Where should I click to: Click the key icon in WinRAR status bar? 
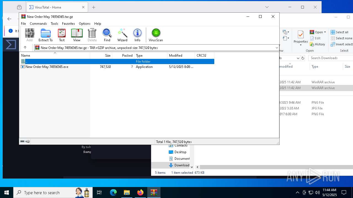(28, 141)
